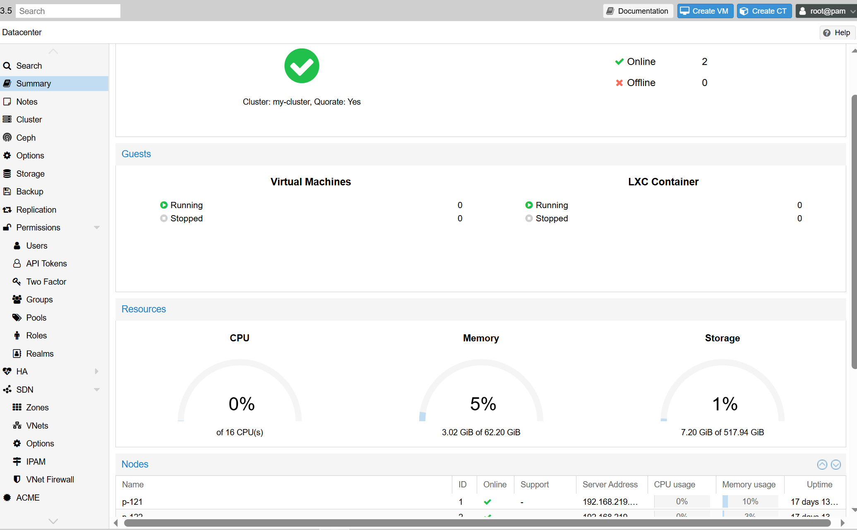Image resolution: width=857 pixels, height=530 pixels.
Task: Click in the top Search field
Action: click(68, 11)
